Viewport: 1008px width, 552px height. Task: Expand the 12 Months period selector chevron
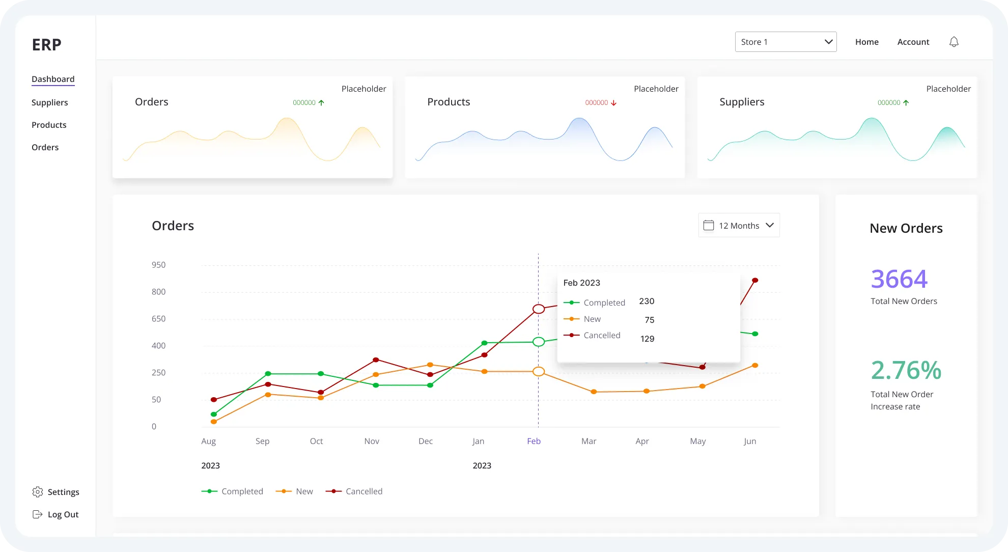click(770, 225)
